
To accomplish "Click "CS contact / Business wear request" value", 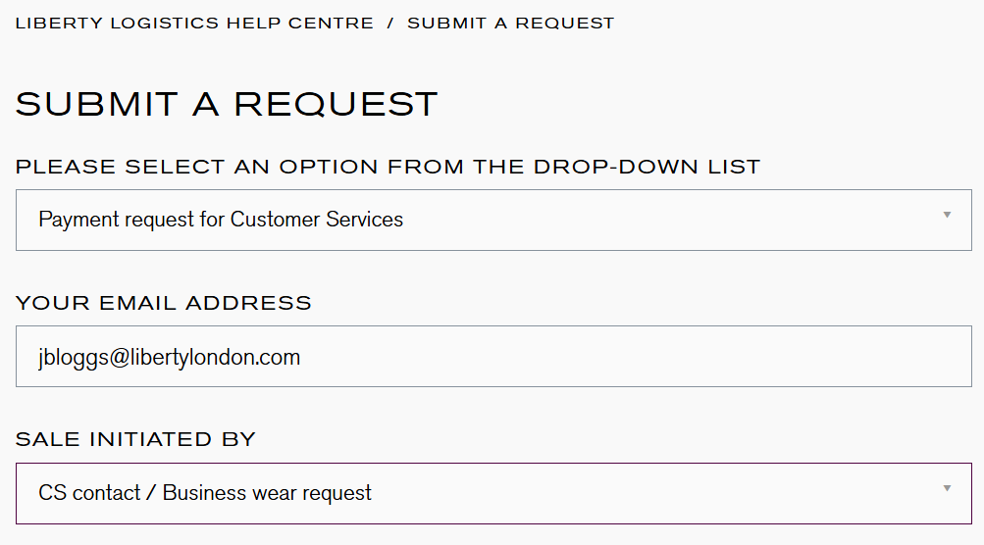I will pyautogui.click(x=205, y=493).
